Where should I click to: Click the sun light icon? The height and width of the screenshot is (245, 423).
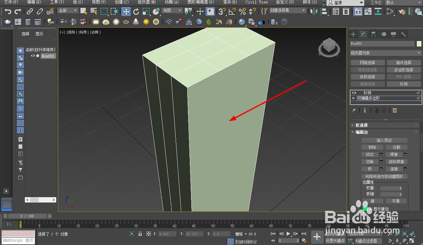[x=146, y=22]
